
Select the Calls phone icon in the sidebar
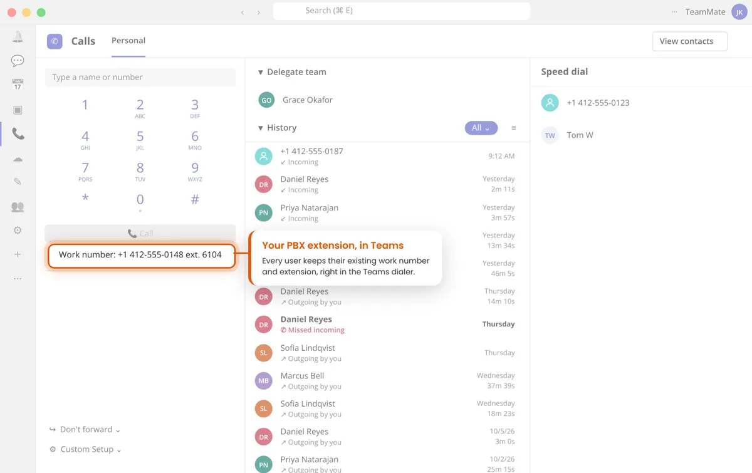point(18,133)
